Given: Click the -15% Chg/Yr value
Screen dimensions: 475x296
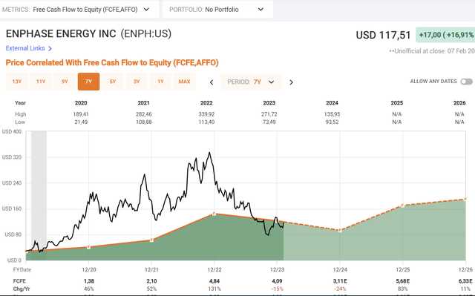Looking at the screenshot, I should point(277,289).
